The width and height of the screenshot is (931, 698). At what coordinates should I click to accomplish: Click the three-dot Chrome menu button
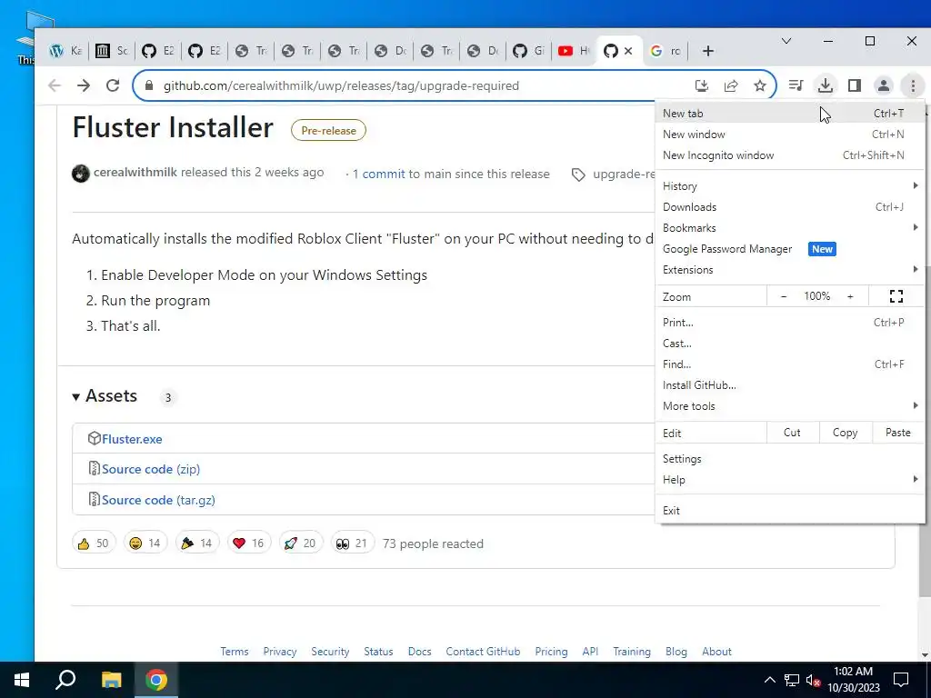pyautogui.click(x=913, y=85)
